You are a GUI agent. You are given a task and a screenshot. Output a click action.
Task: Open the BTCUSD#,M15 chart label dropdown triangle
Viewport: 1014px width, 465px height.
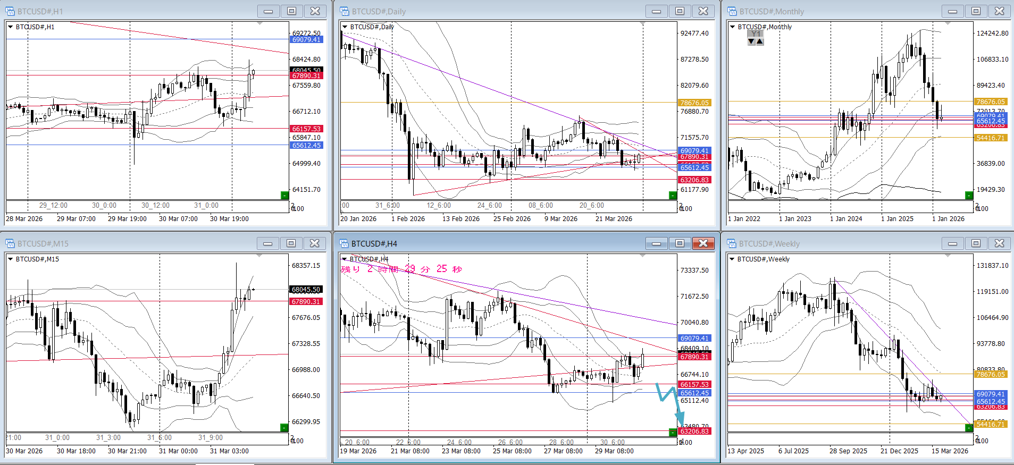pyautogui.click(x=10, y=259)
